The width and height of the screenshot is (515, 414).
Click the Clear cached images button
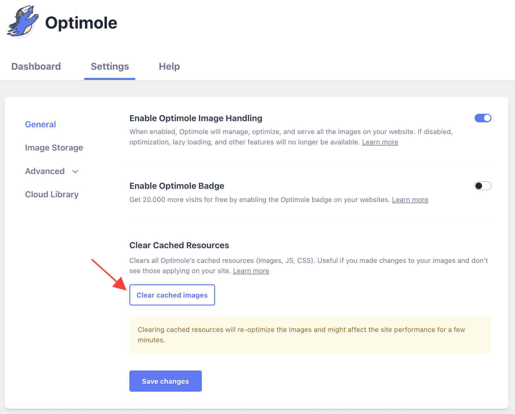tap(172, 295)
